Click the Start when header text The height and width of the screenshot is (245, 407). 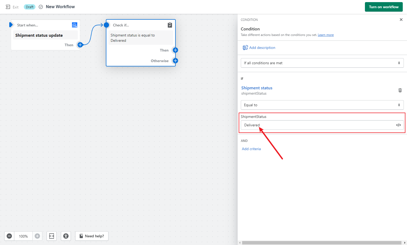pyautogui.click(x=28, y=25)
